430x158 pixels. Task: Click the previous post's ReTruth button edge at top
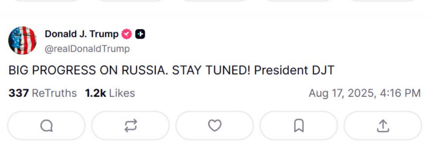tap(130, 1)
